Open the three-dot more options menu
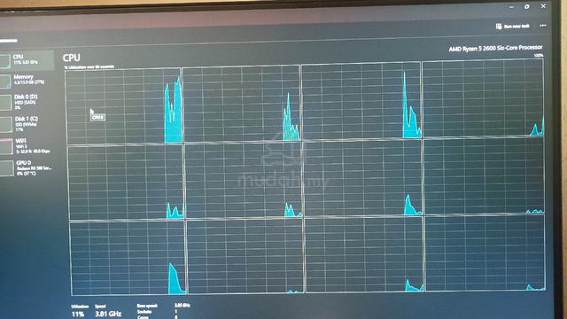Image resolution: width=567 pixels, height=319 pixels. [543, 26]
